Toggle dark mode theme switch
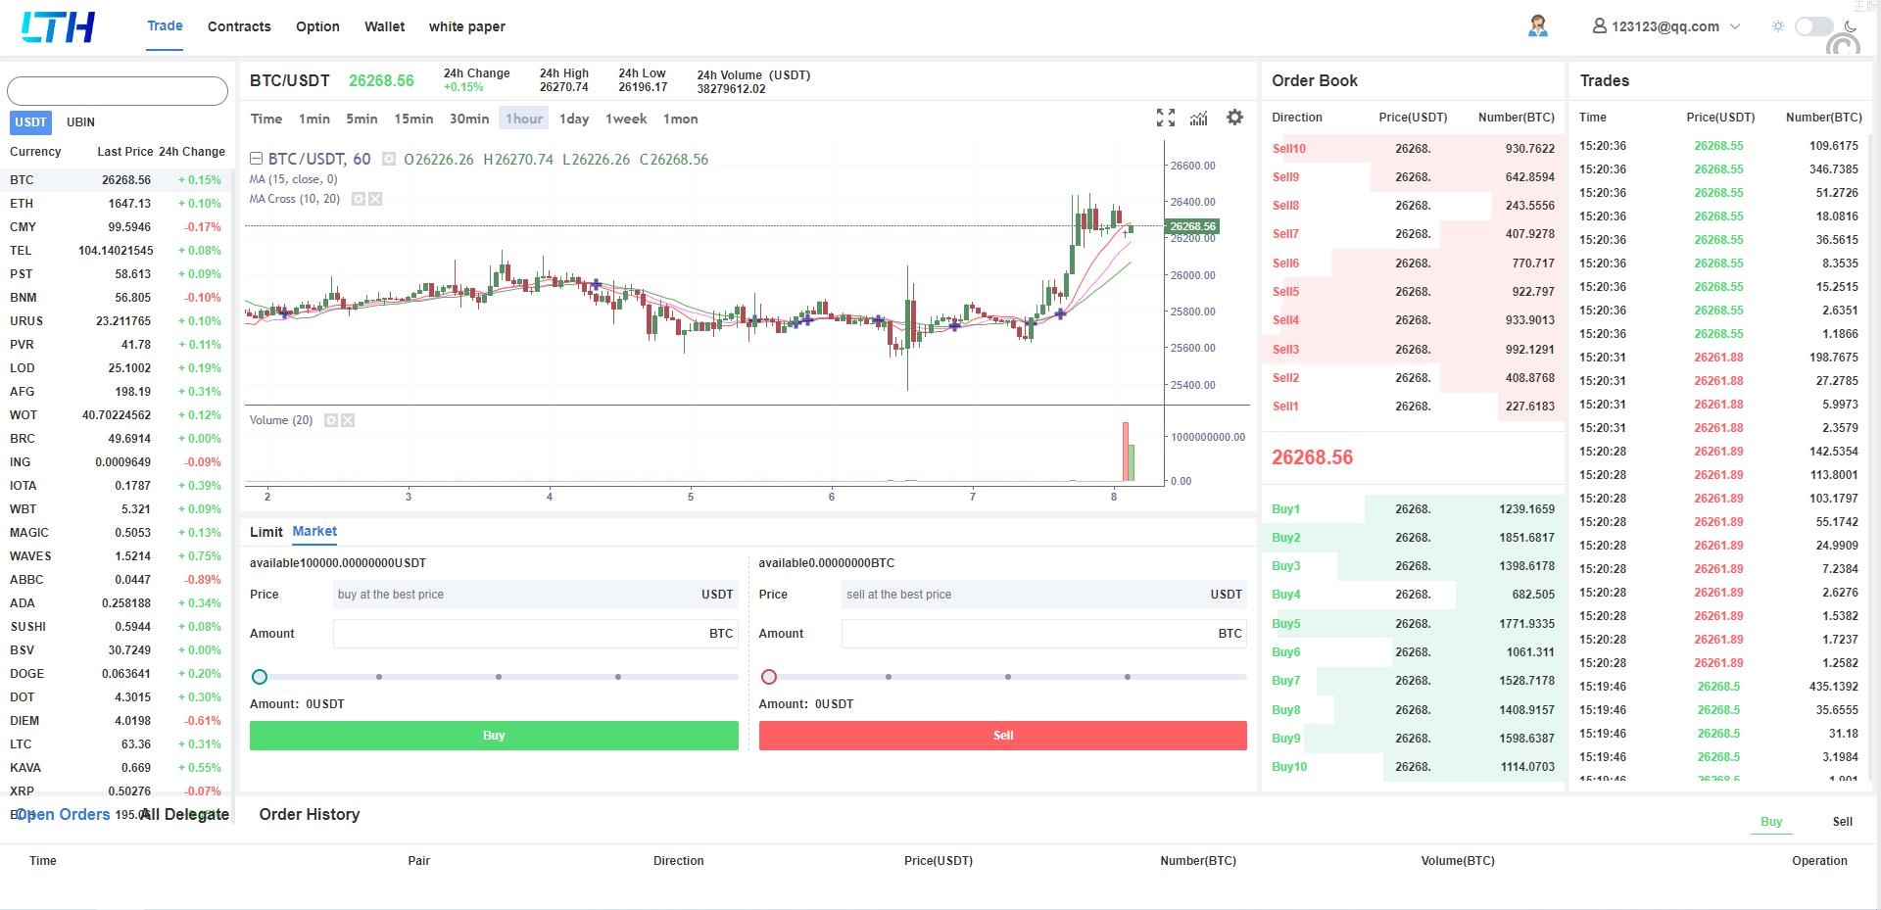The height and width of the screenshot is (910, 1881). coord(1812,26)
